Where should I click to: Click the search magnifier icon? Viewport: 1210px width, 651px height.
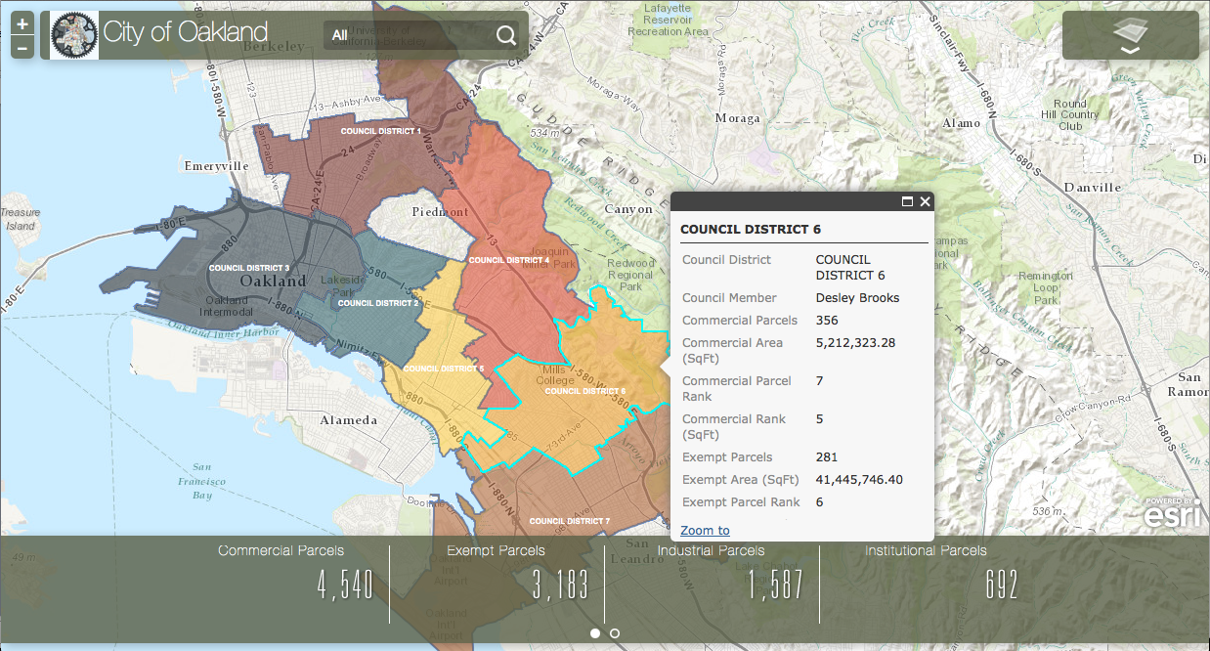(x=506, y=35)
